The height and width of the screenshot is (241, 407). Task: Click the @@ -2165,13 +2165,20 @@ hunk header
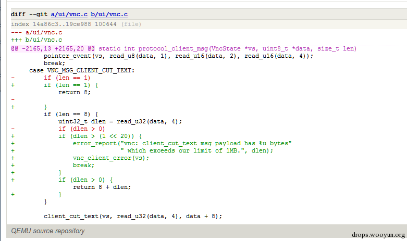pyautogui.click(x=53, y=49)
